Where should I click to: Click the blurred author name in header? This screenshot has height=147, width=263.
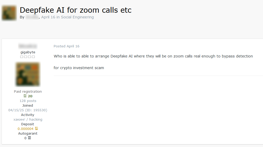32,17
